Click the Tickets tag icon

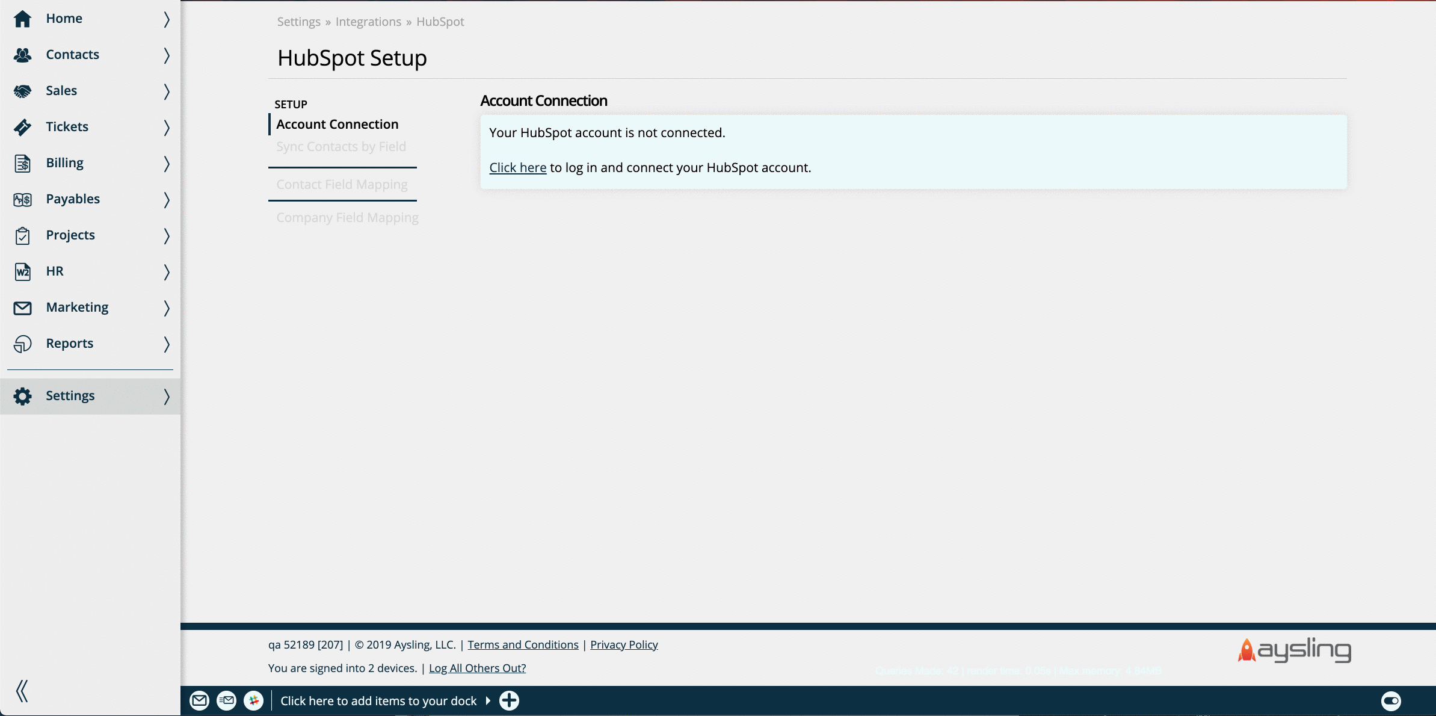[22, 127]
